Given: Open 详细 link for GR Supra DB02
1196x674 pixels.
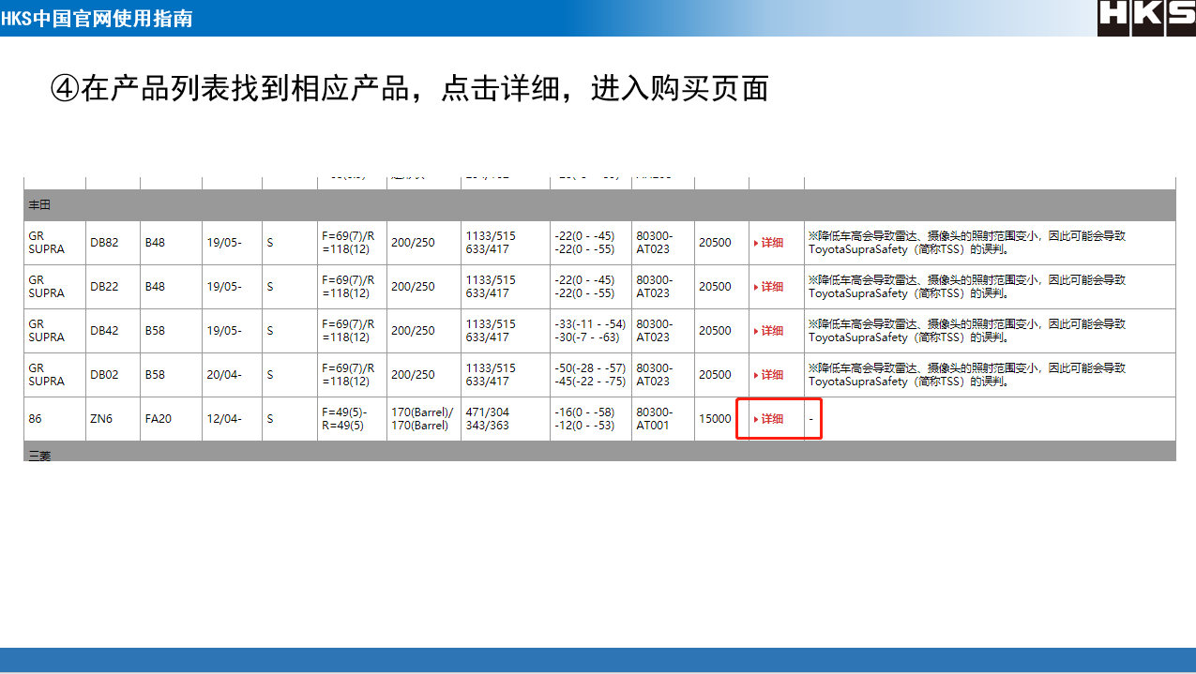Looking at the screenshot, I should click(x=771, y=375).
